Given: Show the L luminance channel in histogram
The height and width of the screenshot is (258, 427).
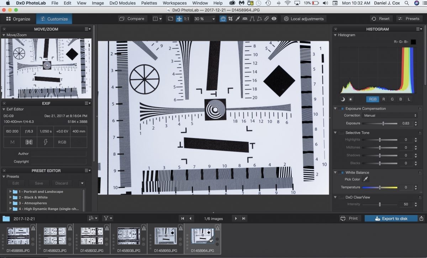Looking at the screenshot, I should coord(409,99).
